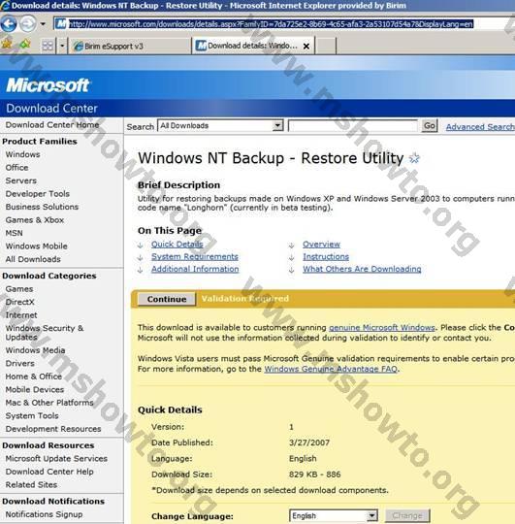This screenshot has width=515, height=524.
Task: Click the browser Back arrow button
Action: click(x=9, y=23)
